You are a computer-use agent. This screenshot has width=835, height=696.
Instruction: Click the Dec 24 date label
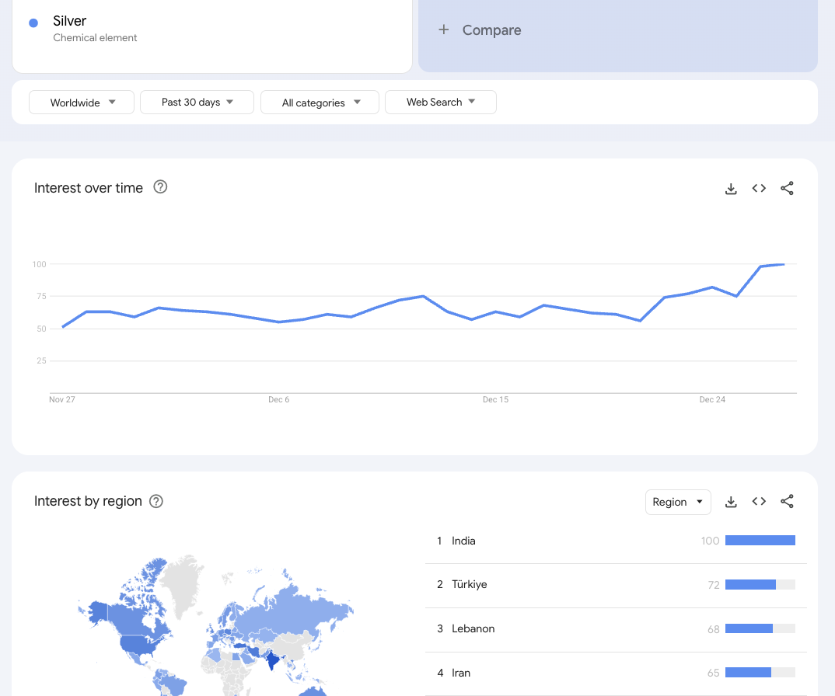(x=712, y=399)
